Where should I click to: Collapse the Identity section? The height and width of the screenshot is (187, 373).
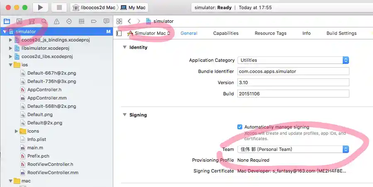pos(124,47)
